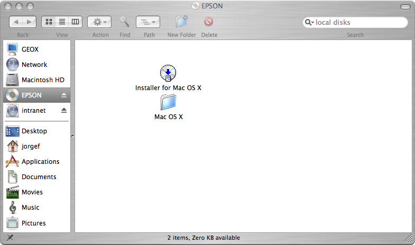Screen dimensions: 415x245
Task: Open Network globe icon in sidebar
Action: point(13,65)
